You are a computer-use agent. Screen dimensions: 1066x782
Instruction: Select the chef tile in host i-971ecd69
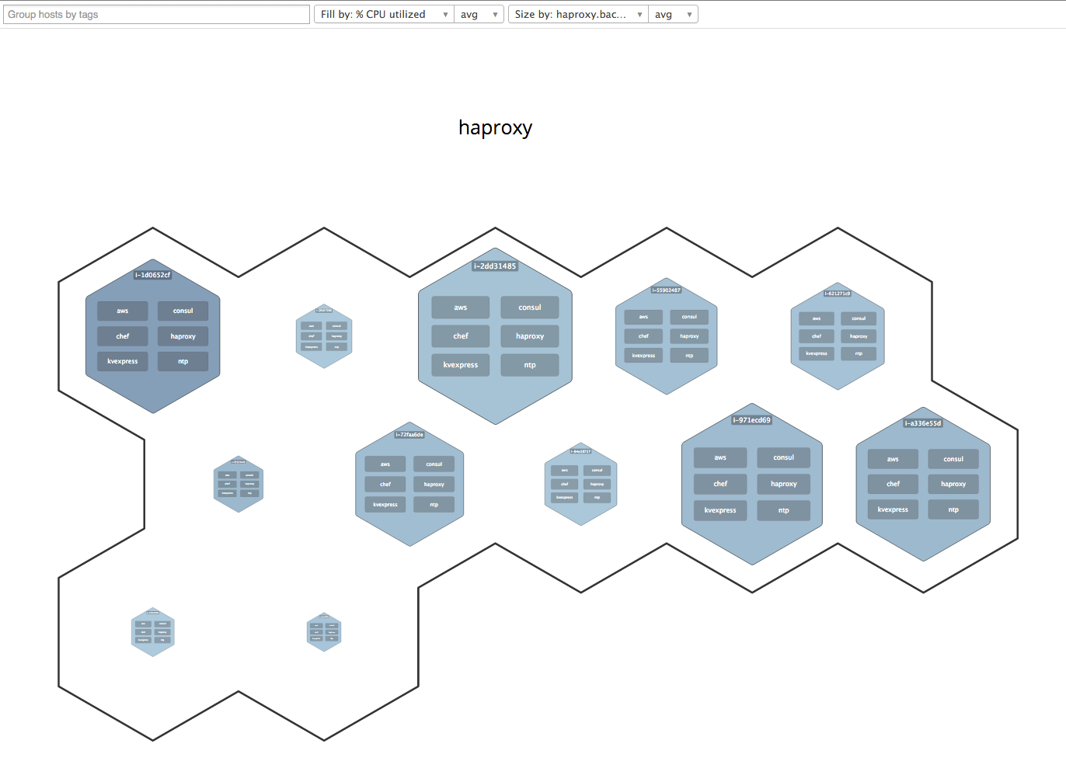(720, 484)
